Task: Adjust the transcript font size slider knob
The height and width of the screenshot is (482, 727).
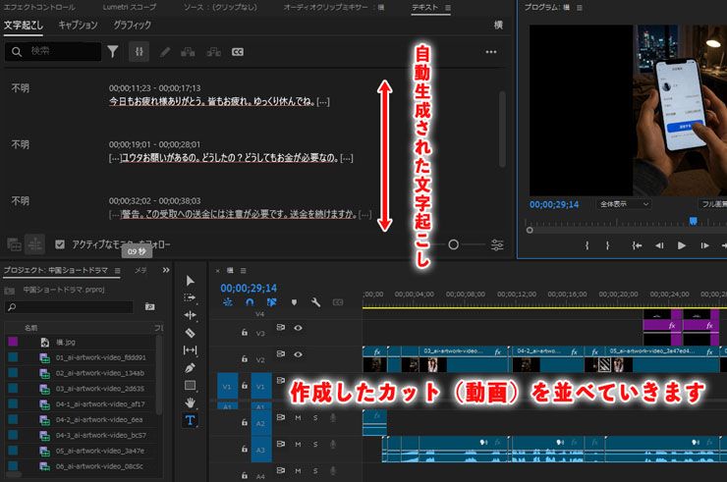Action: click(454, 244)
